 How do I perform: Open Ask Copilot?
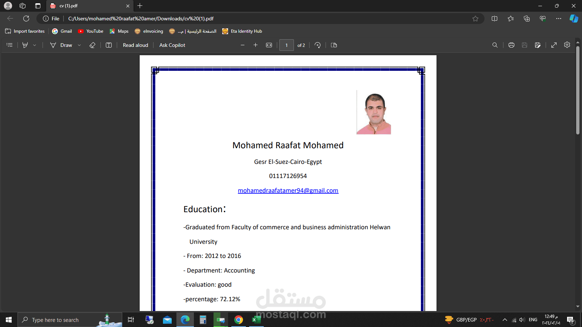172,45
